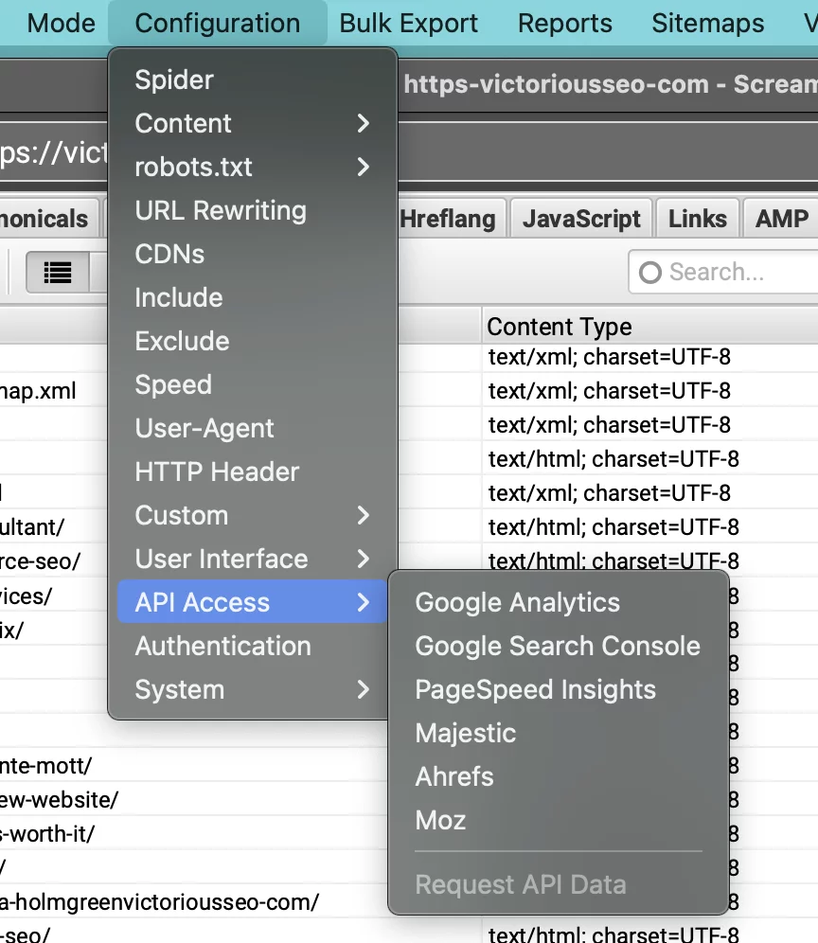Select the rce-seo/ URL row
The image size is (818, 943).
point(41,561)
